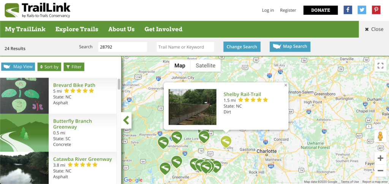The height and width of the screenshot is (184, 389).
Task: Open the Butterfly Branch Greenway link
Action: click(73, 124)
